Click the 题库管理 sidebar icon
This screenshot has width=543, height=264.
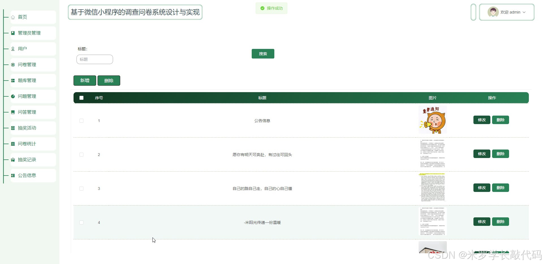coord(13,81)
